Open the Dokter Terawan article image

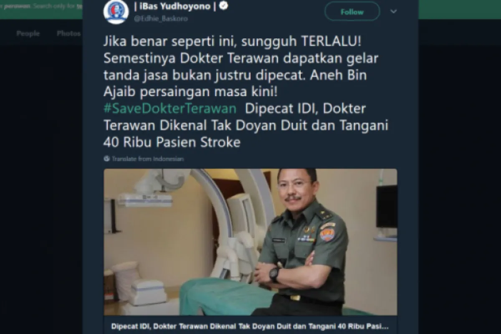pyautogui.click(x=250, y=242)
